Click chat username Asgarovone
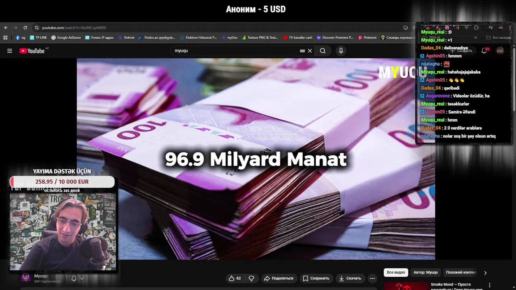 pyautogui.click(x=438, y=96)
